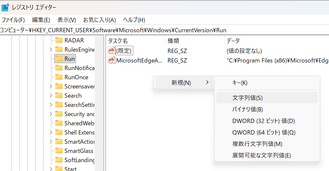The height and width of the screenshot is (171, 329).
Task: Expand the RulesEngine tree node
Action: pyautogui.click(x=51, y=50)
